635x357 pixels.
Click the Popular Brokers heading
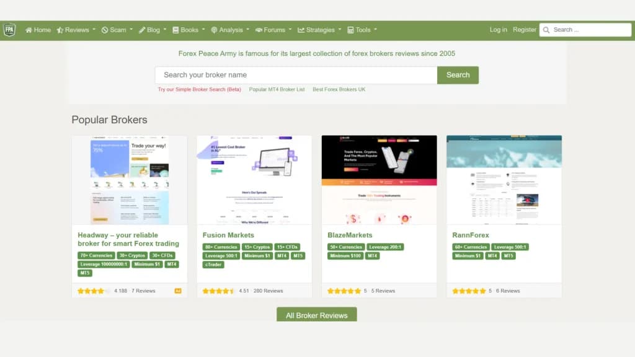109,120
